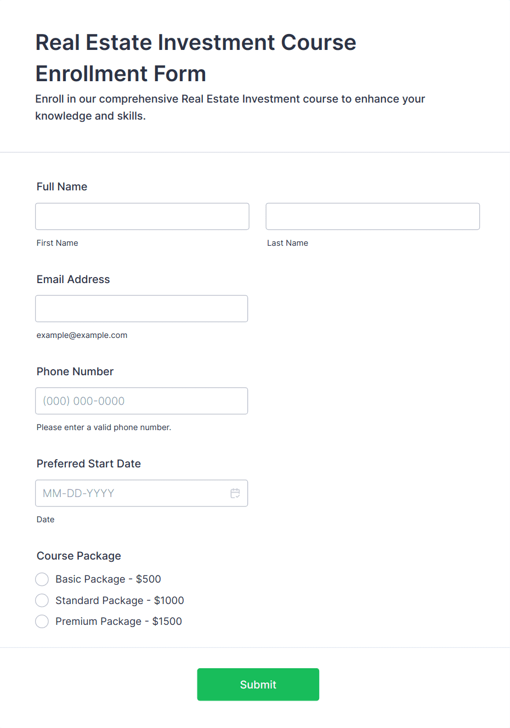Viewport: 510px width, 728px height.
Task: Focus the Last Name input field
Action: pos(373,216)
